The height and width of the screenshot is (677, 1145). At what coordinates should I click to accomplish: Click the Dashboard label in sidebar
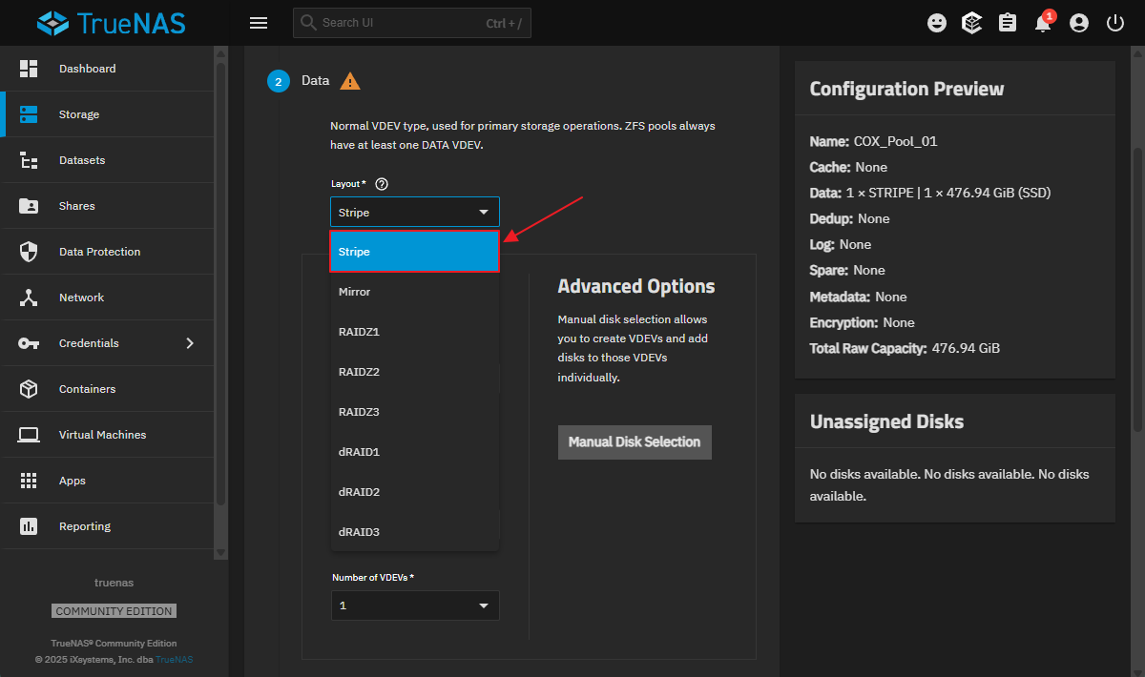[x=88, y=69]
